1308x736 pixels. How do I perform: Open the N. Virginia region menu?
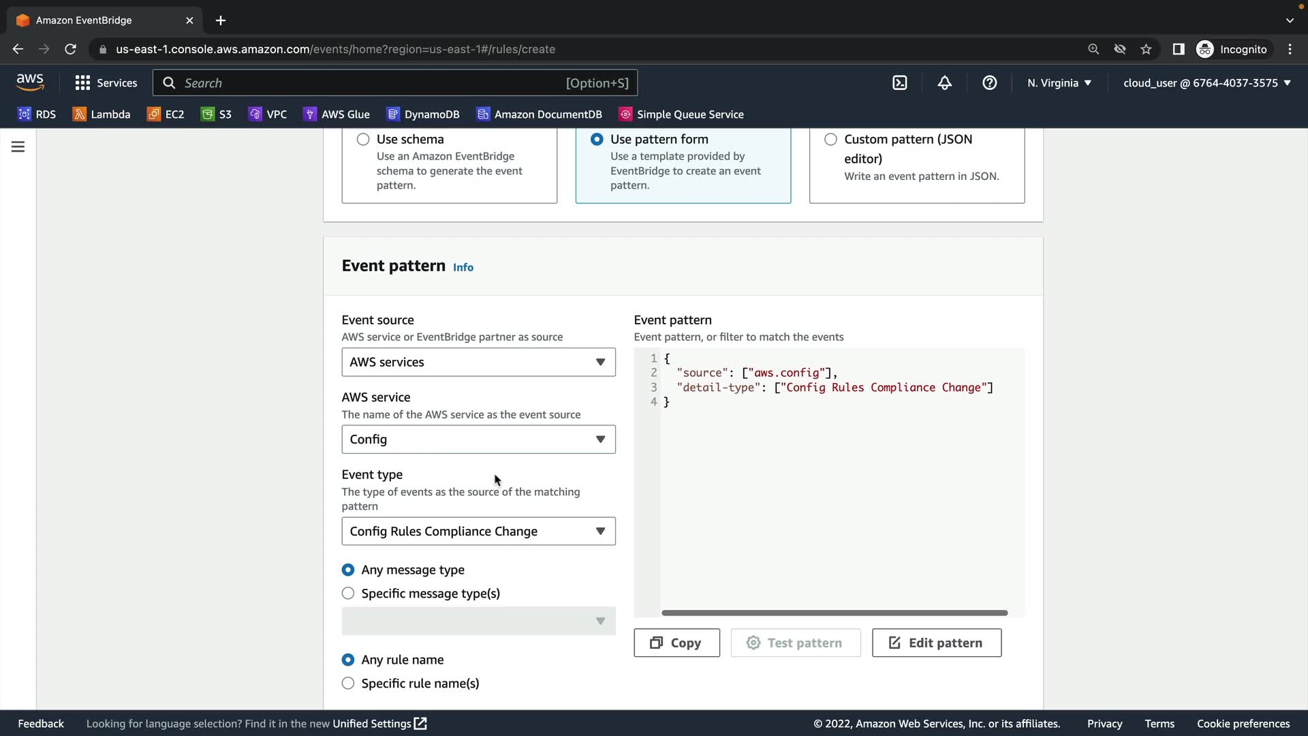[1059, 82]
